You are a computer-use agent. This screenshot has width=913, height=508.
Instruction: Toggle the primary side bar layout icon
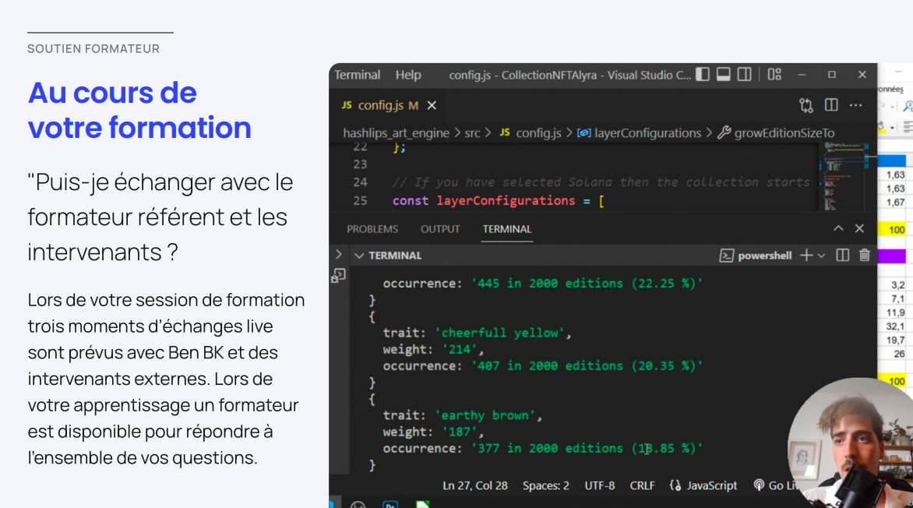703,75
